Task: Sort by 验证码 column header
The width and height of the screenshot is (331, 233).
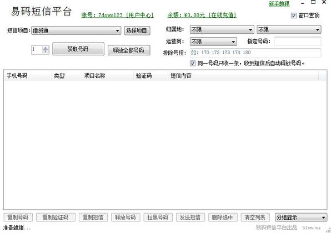Action: tap(151, 76)
